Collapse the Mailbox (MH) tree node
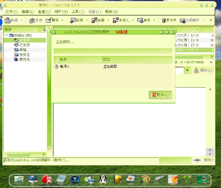 coord(6,35)
